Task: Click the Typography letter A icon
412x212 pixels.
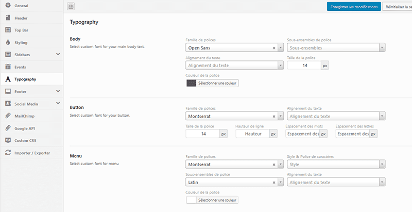Action: click(x=8, y=79)
